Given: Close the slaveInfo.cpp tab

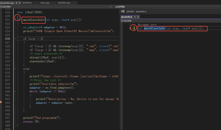Looking at the screenshot, I should (x=20, y=3).
